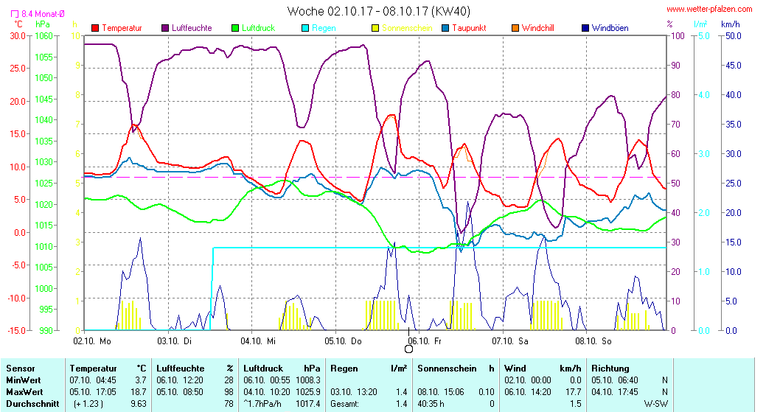Click the km/h axis unit label

click(x=731, y=24)
